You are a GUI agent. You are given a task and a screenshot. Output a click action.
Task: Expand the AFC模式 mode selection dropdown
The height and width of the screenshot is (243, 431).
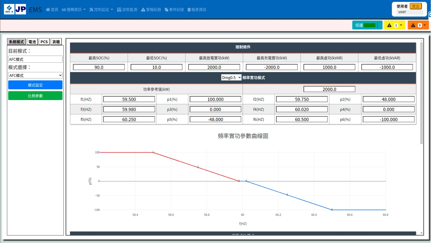coord(35,75)
